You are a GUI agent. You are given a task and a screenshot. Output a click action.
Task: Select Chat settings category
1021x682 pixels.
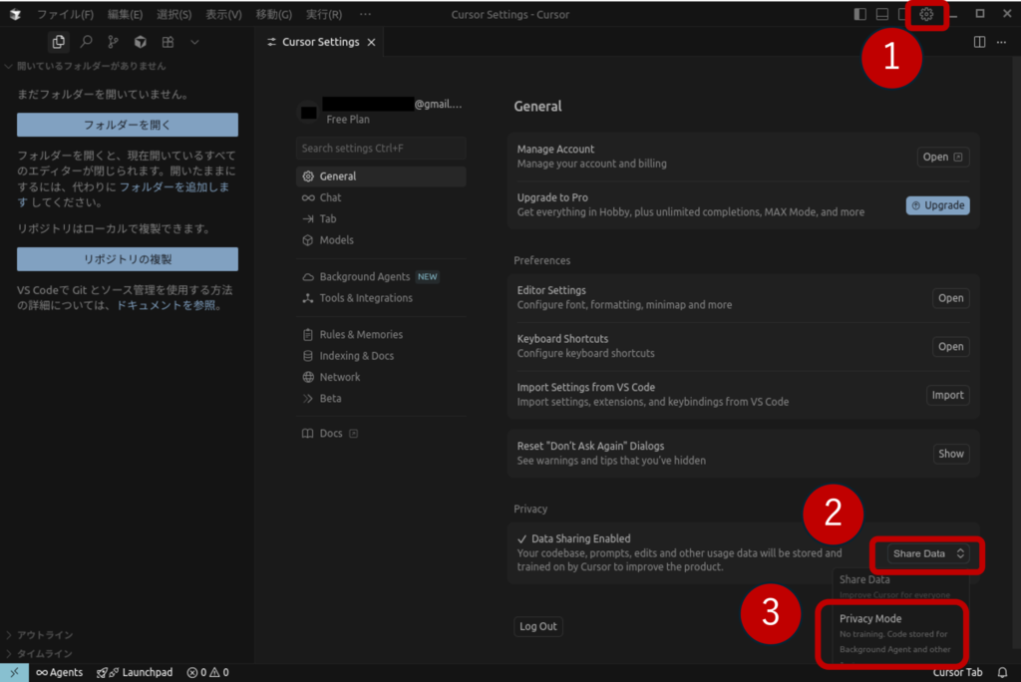pyautogui.click(x=381, y=197)
